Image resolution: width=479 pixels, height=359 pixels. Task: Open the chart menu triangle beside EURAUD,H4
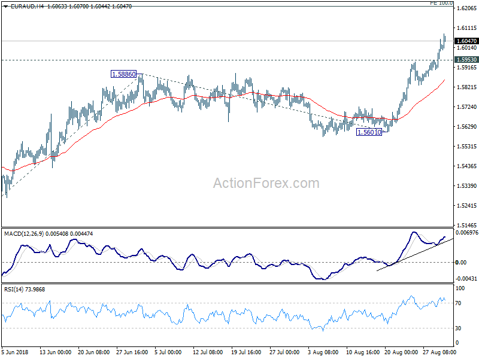coord(6,7)
